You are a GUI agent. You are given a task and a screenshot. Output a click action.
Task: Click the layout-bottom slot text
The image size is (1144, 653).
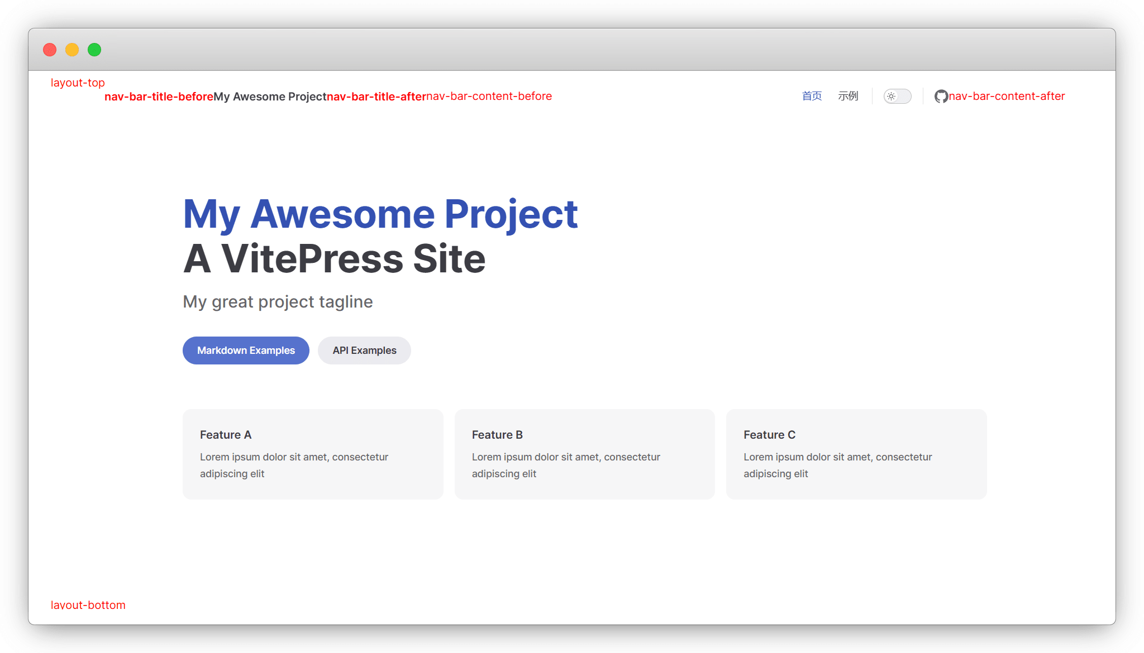pyautogui.click(x=88, y=605)
